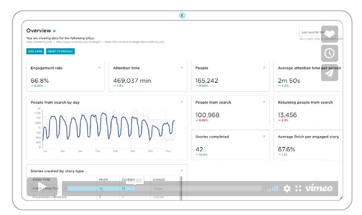Like the video with the heart icon

329,34
